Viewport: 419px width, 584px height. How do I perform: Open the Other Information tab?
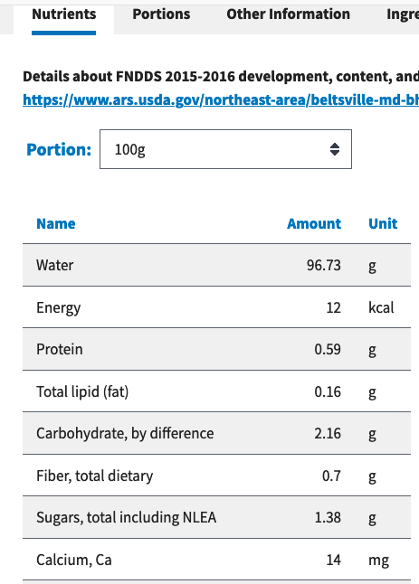288,14
